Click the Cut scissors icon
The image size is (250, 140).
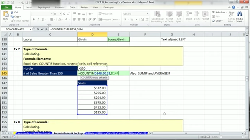pos(12,12)
